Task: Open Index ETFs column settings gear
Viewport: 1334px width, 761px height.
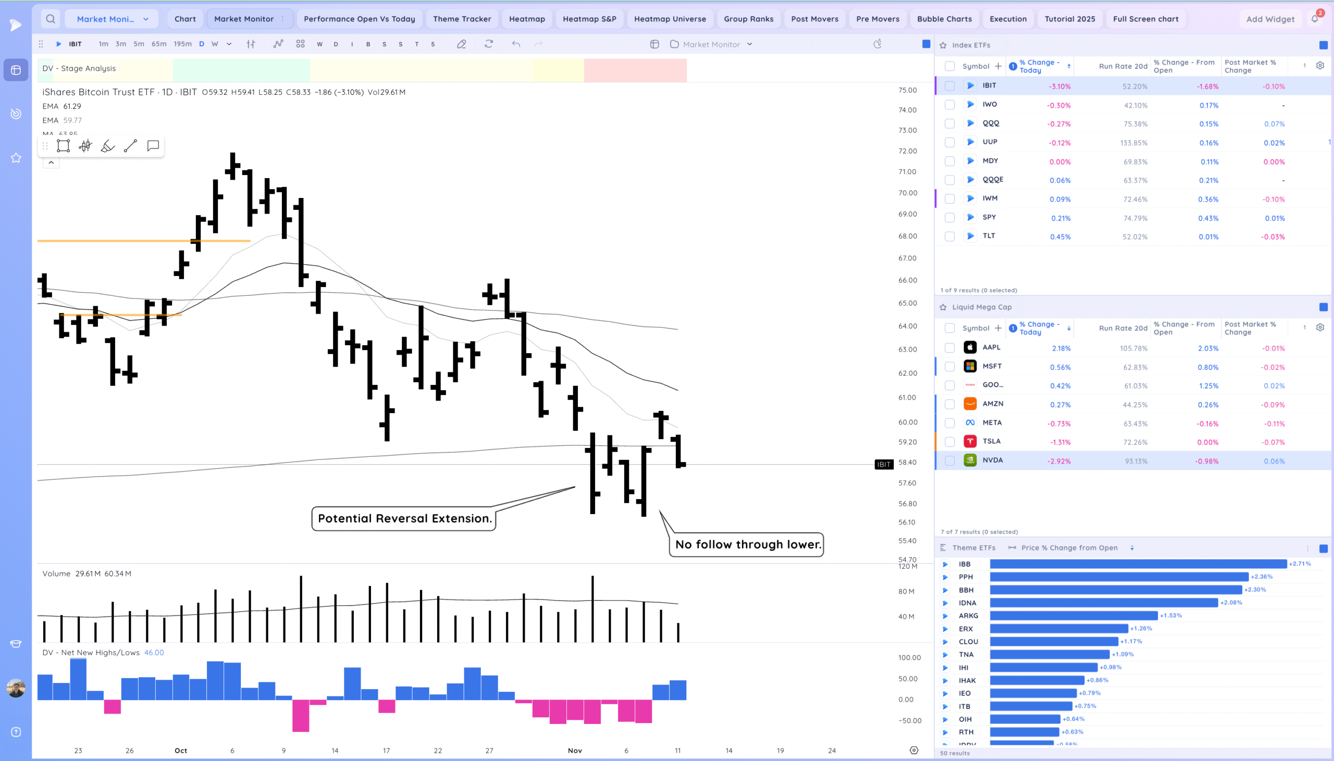Action: [x=1320, y=66]
